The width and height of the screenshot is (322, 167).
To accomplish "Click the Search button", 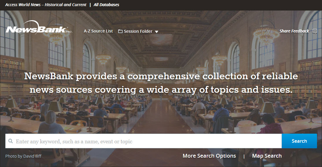I will point(299,141).
